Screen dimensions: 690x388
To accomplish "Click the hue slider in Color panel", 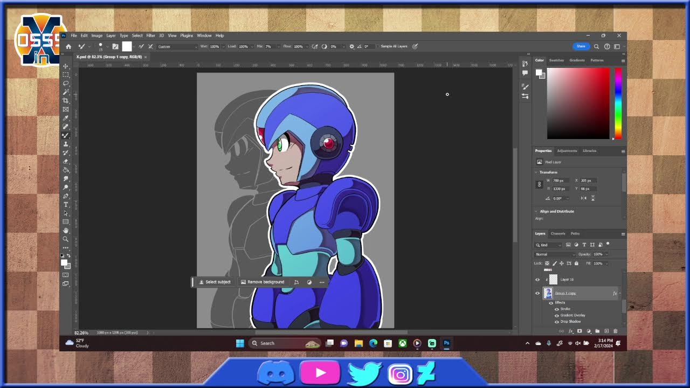I will 618,103.
